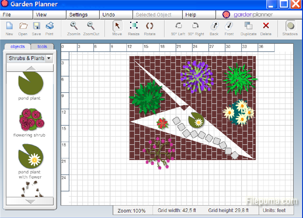Open the Settings menu

click(78, 15)
